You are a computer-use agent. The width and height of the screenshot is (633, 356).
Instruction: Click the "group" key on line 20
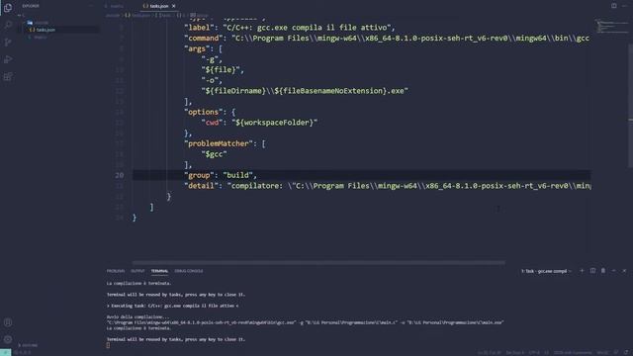[199, 175]
